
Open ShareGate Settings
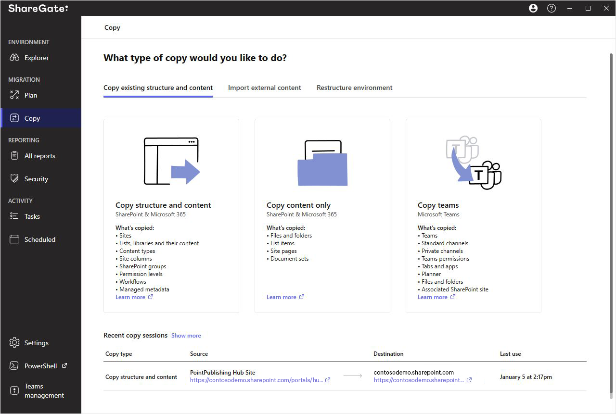(36, 342)
